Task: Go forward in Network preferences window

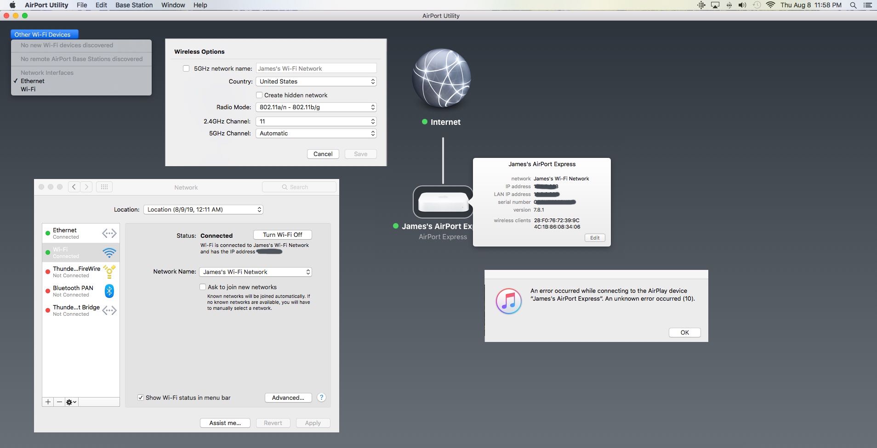Action: (x=86, y=187)
